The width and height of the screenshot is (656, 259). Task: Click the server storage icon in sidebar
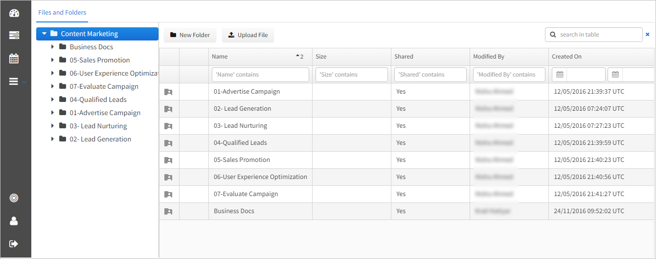coord(14,35)
